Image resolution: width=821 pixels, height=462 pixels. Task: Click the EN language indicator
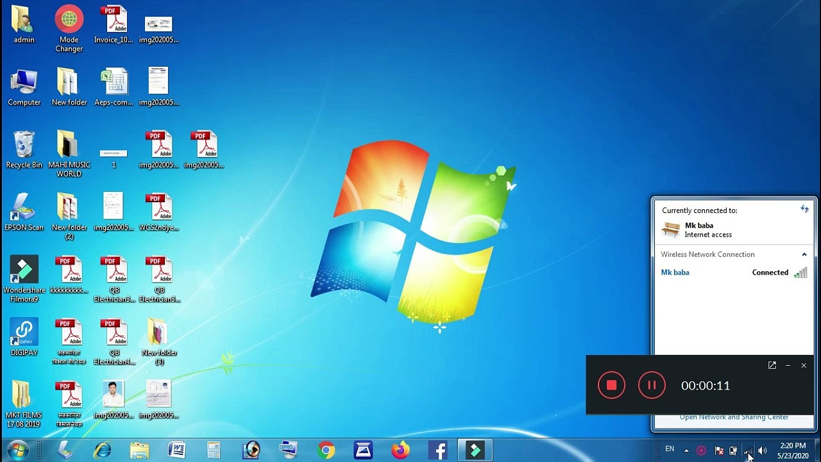(670, 449)
